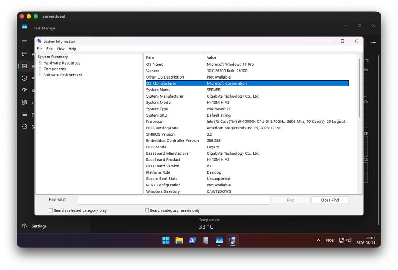398x270 pixels.
Task: Open Startup apps icon in Task Manager
Action: pos(24,90)
